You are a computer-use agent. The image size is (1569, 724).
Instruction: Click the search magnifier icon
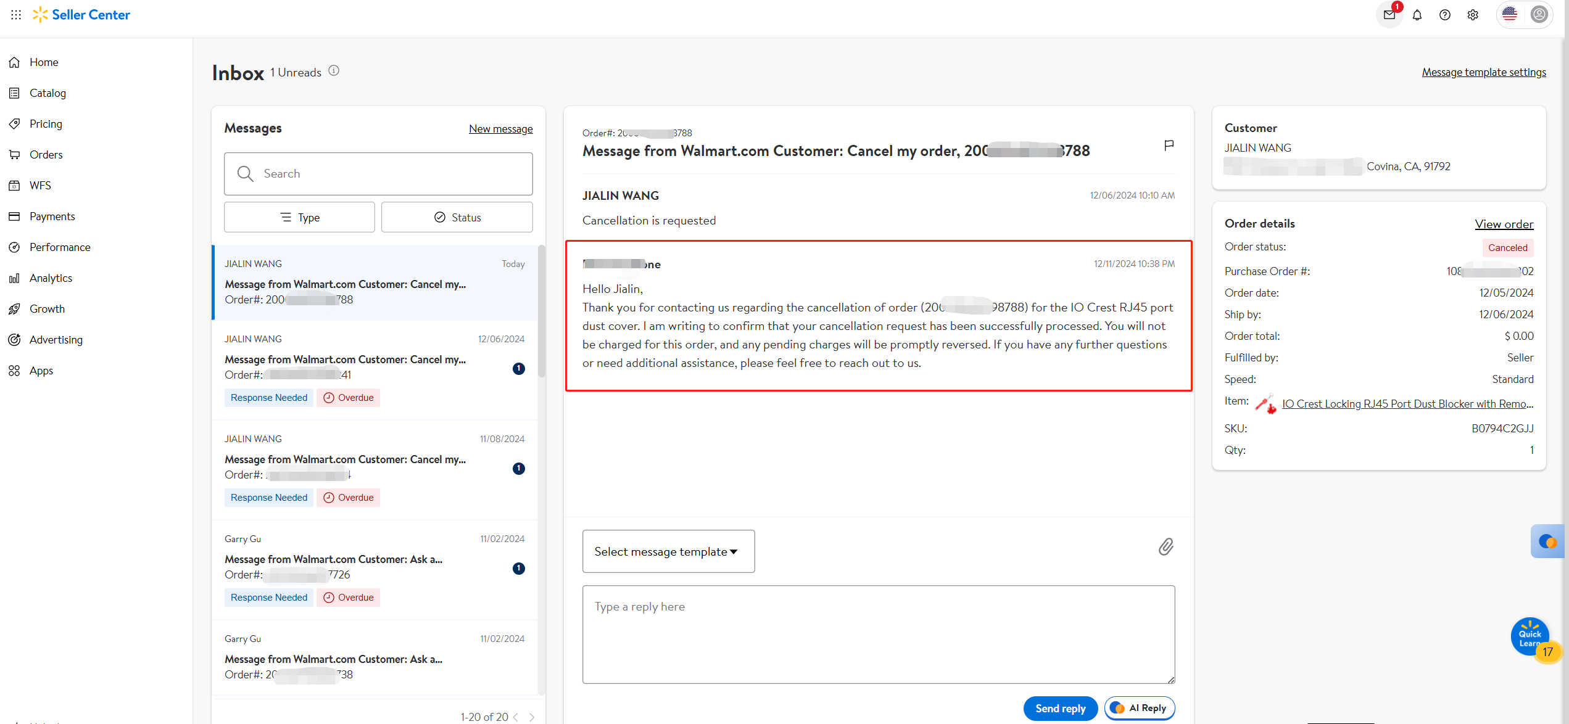(246, 174)
